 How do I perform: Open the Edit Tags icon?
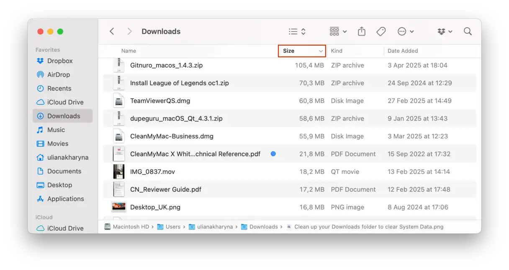pyautogui.click(x=381, y=31)
